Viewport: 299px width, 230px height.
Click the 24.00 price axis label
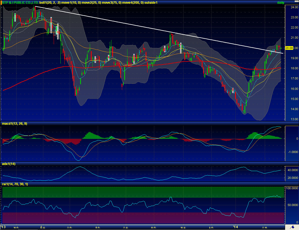coord(294,7)
